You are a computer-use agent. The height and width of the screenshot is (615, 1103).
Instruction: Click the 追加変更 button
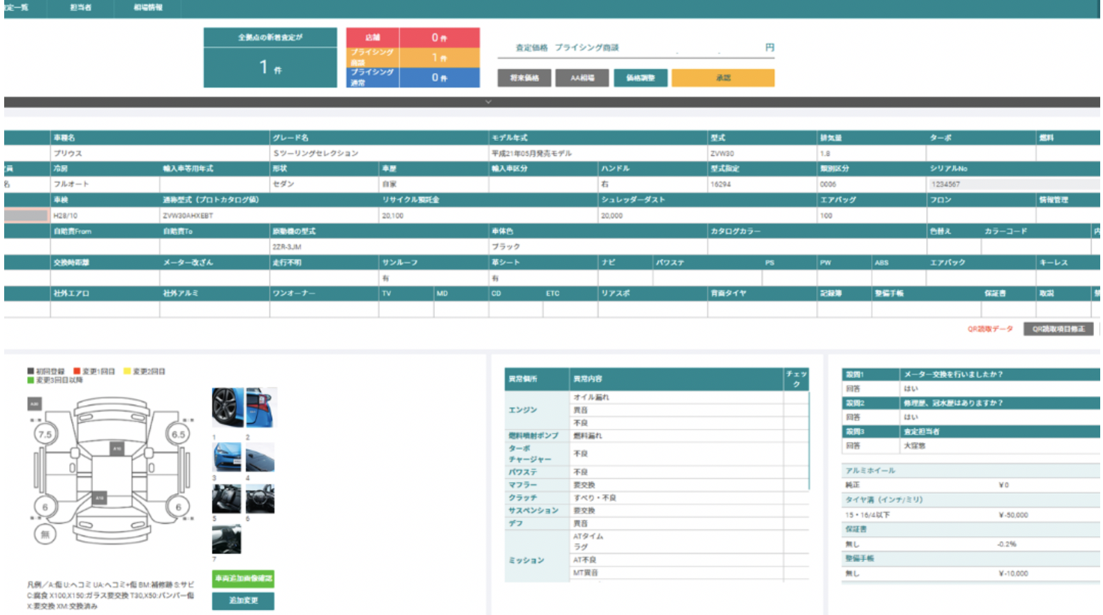[243, 600]
